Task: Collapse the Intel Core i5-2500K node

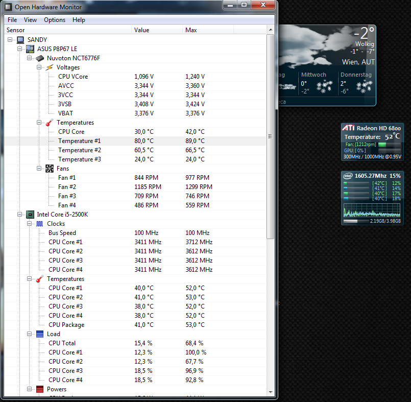Action: click(x=20, y=215)
